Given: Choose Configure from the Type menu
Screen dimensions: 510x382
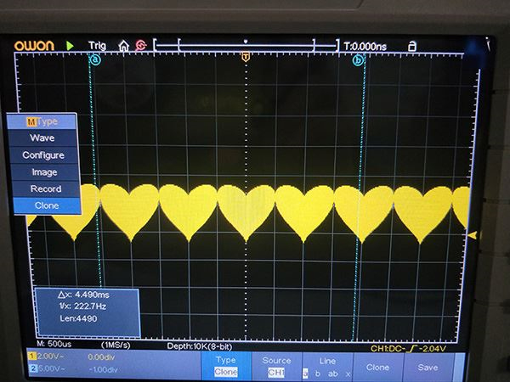Looking at the screenshot, I should 43,155.
